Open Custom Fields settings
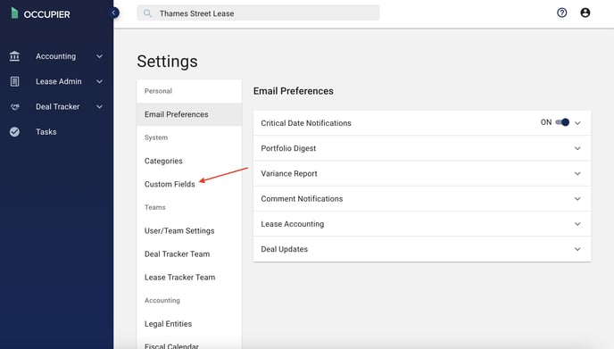 [170, 184]
